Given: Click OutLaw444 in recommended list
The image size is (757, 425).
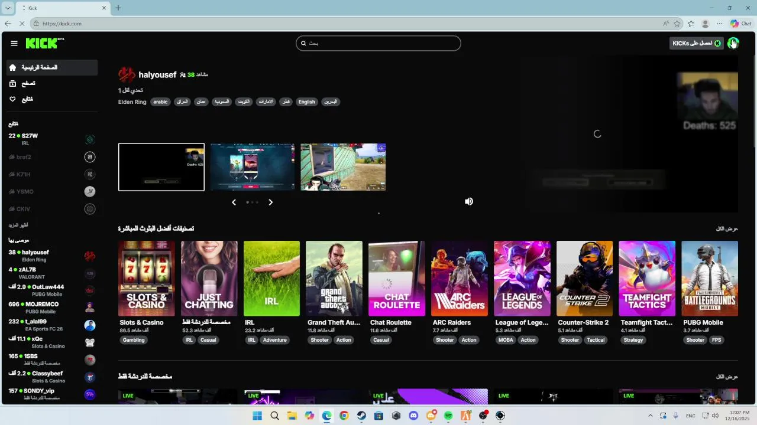Looking at the screenshot, I should click(x=52, y=290).
